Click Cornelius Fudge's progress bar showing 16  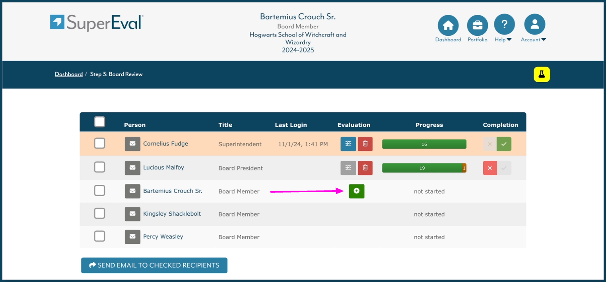pos(424,144)
